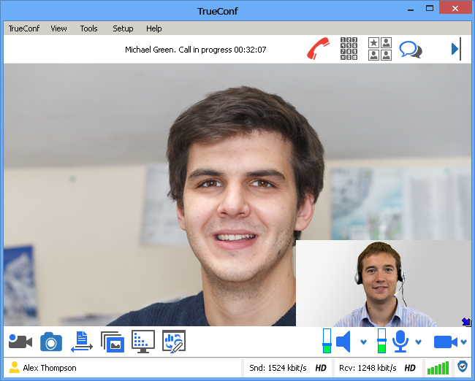Click the green signal strength bars

point(438,368)
